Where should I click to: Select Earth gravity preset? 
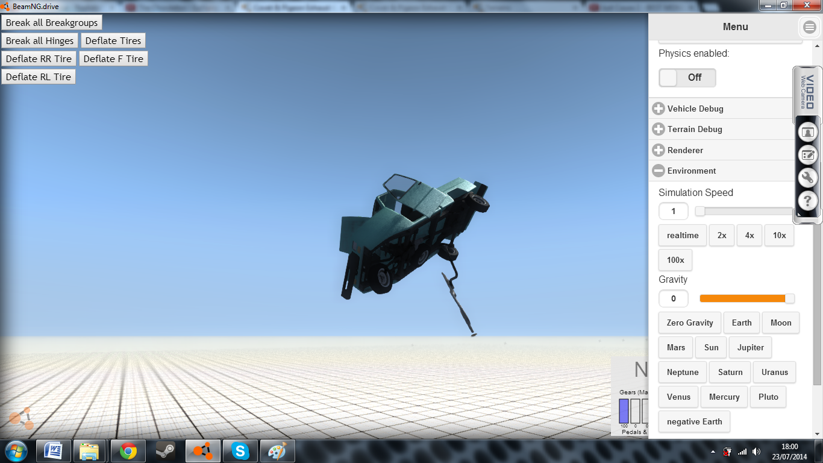(x=742, y=323)
